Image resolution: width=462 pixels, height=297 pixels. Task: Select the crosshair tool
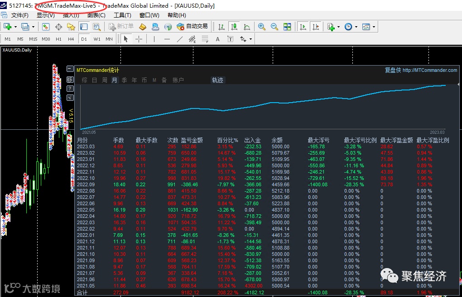pos(139,39)
